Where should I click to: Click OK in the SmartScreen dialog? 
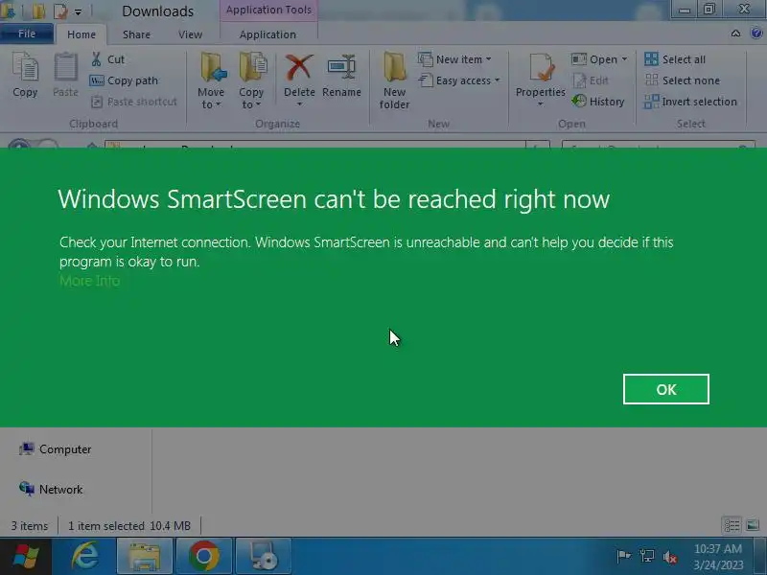click(665, 389)
